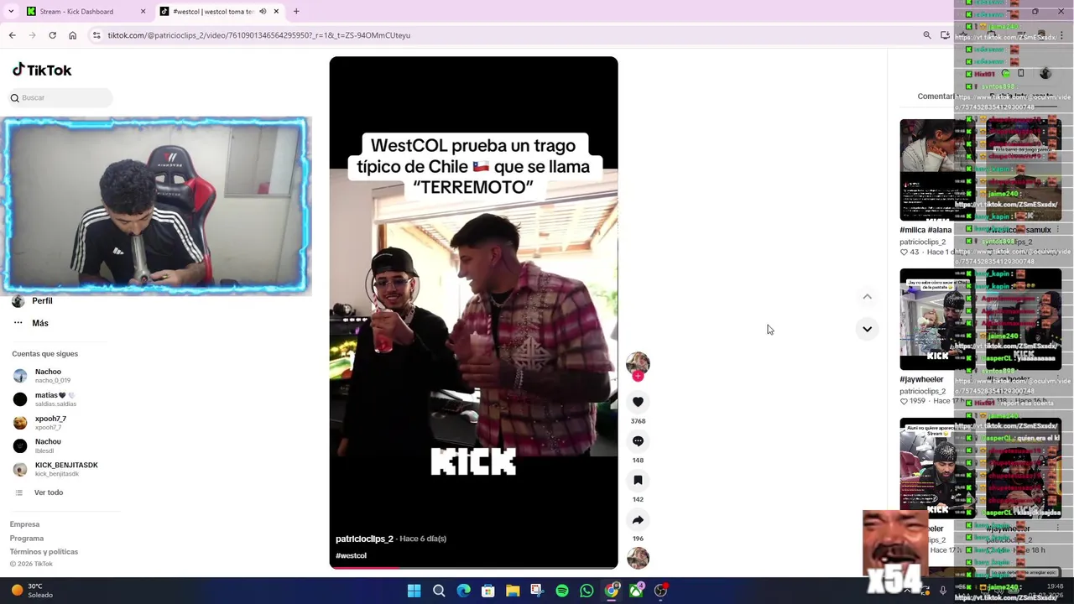Open OBS Studio from taskbar
The image size is (1074, 604).
(x=661, y=591)
